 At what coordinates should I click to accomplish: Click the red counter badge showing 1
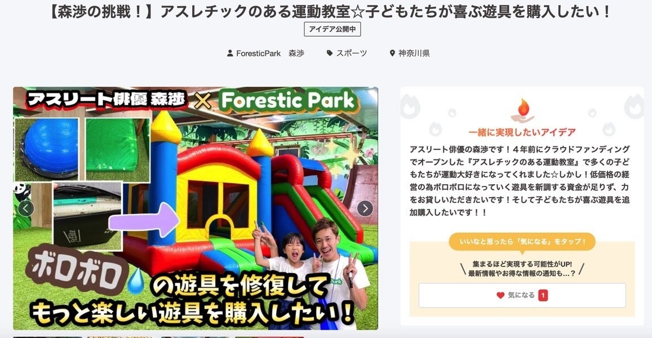pos(543,295)
